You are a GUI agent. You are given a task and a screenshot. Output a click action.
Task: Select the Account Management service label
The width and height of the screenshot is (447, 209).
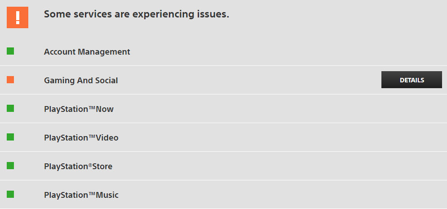click(x=87, y=51)
